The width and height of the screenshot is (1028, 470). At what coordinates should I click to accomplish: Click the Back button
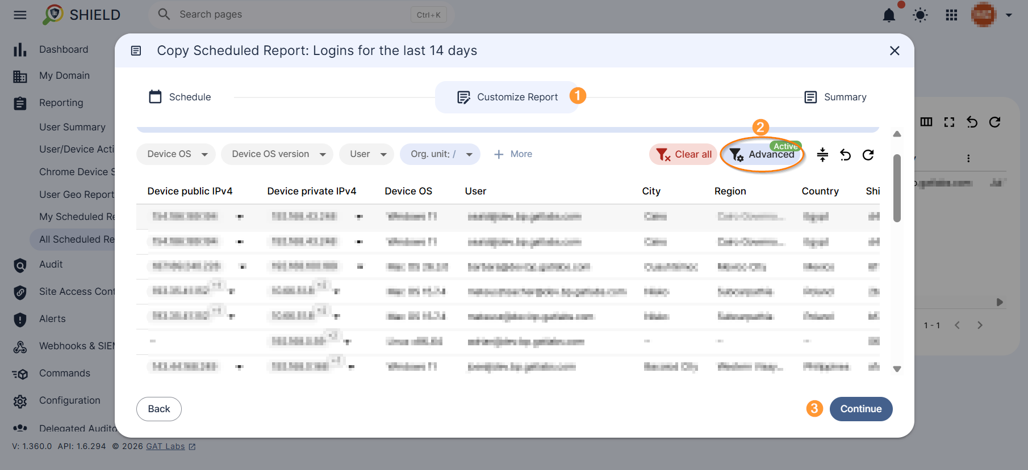click(x=159, y=409)
